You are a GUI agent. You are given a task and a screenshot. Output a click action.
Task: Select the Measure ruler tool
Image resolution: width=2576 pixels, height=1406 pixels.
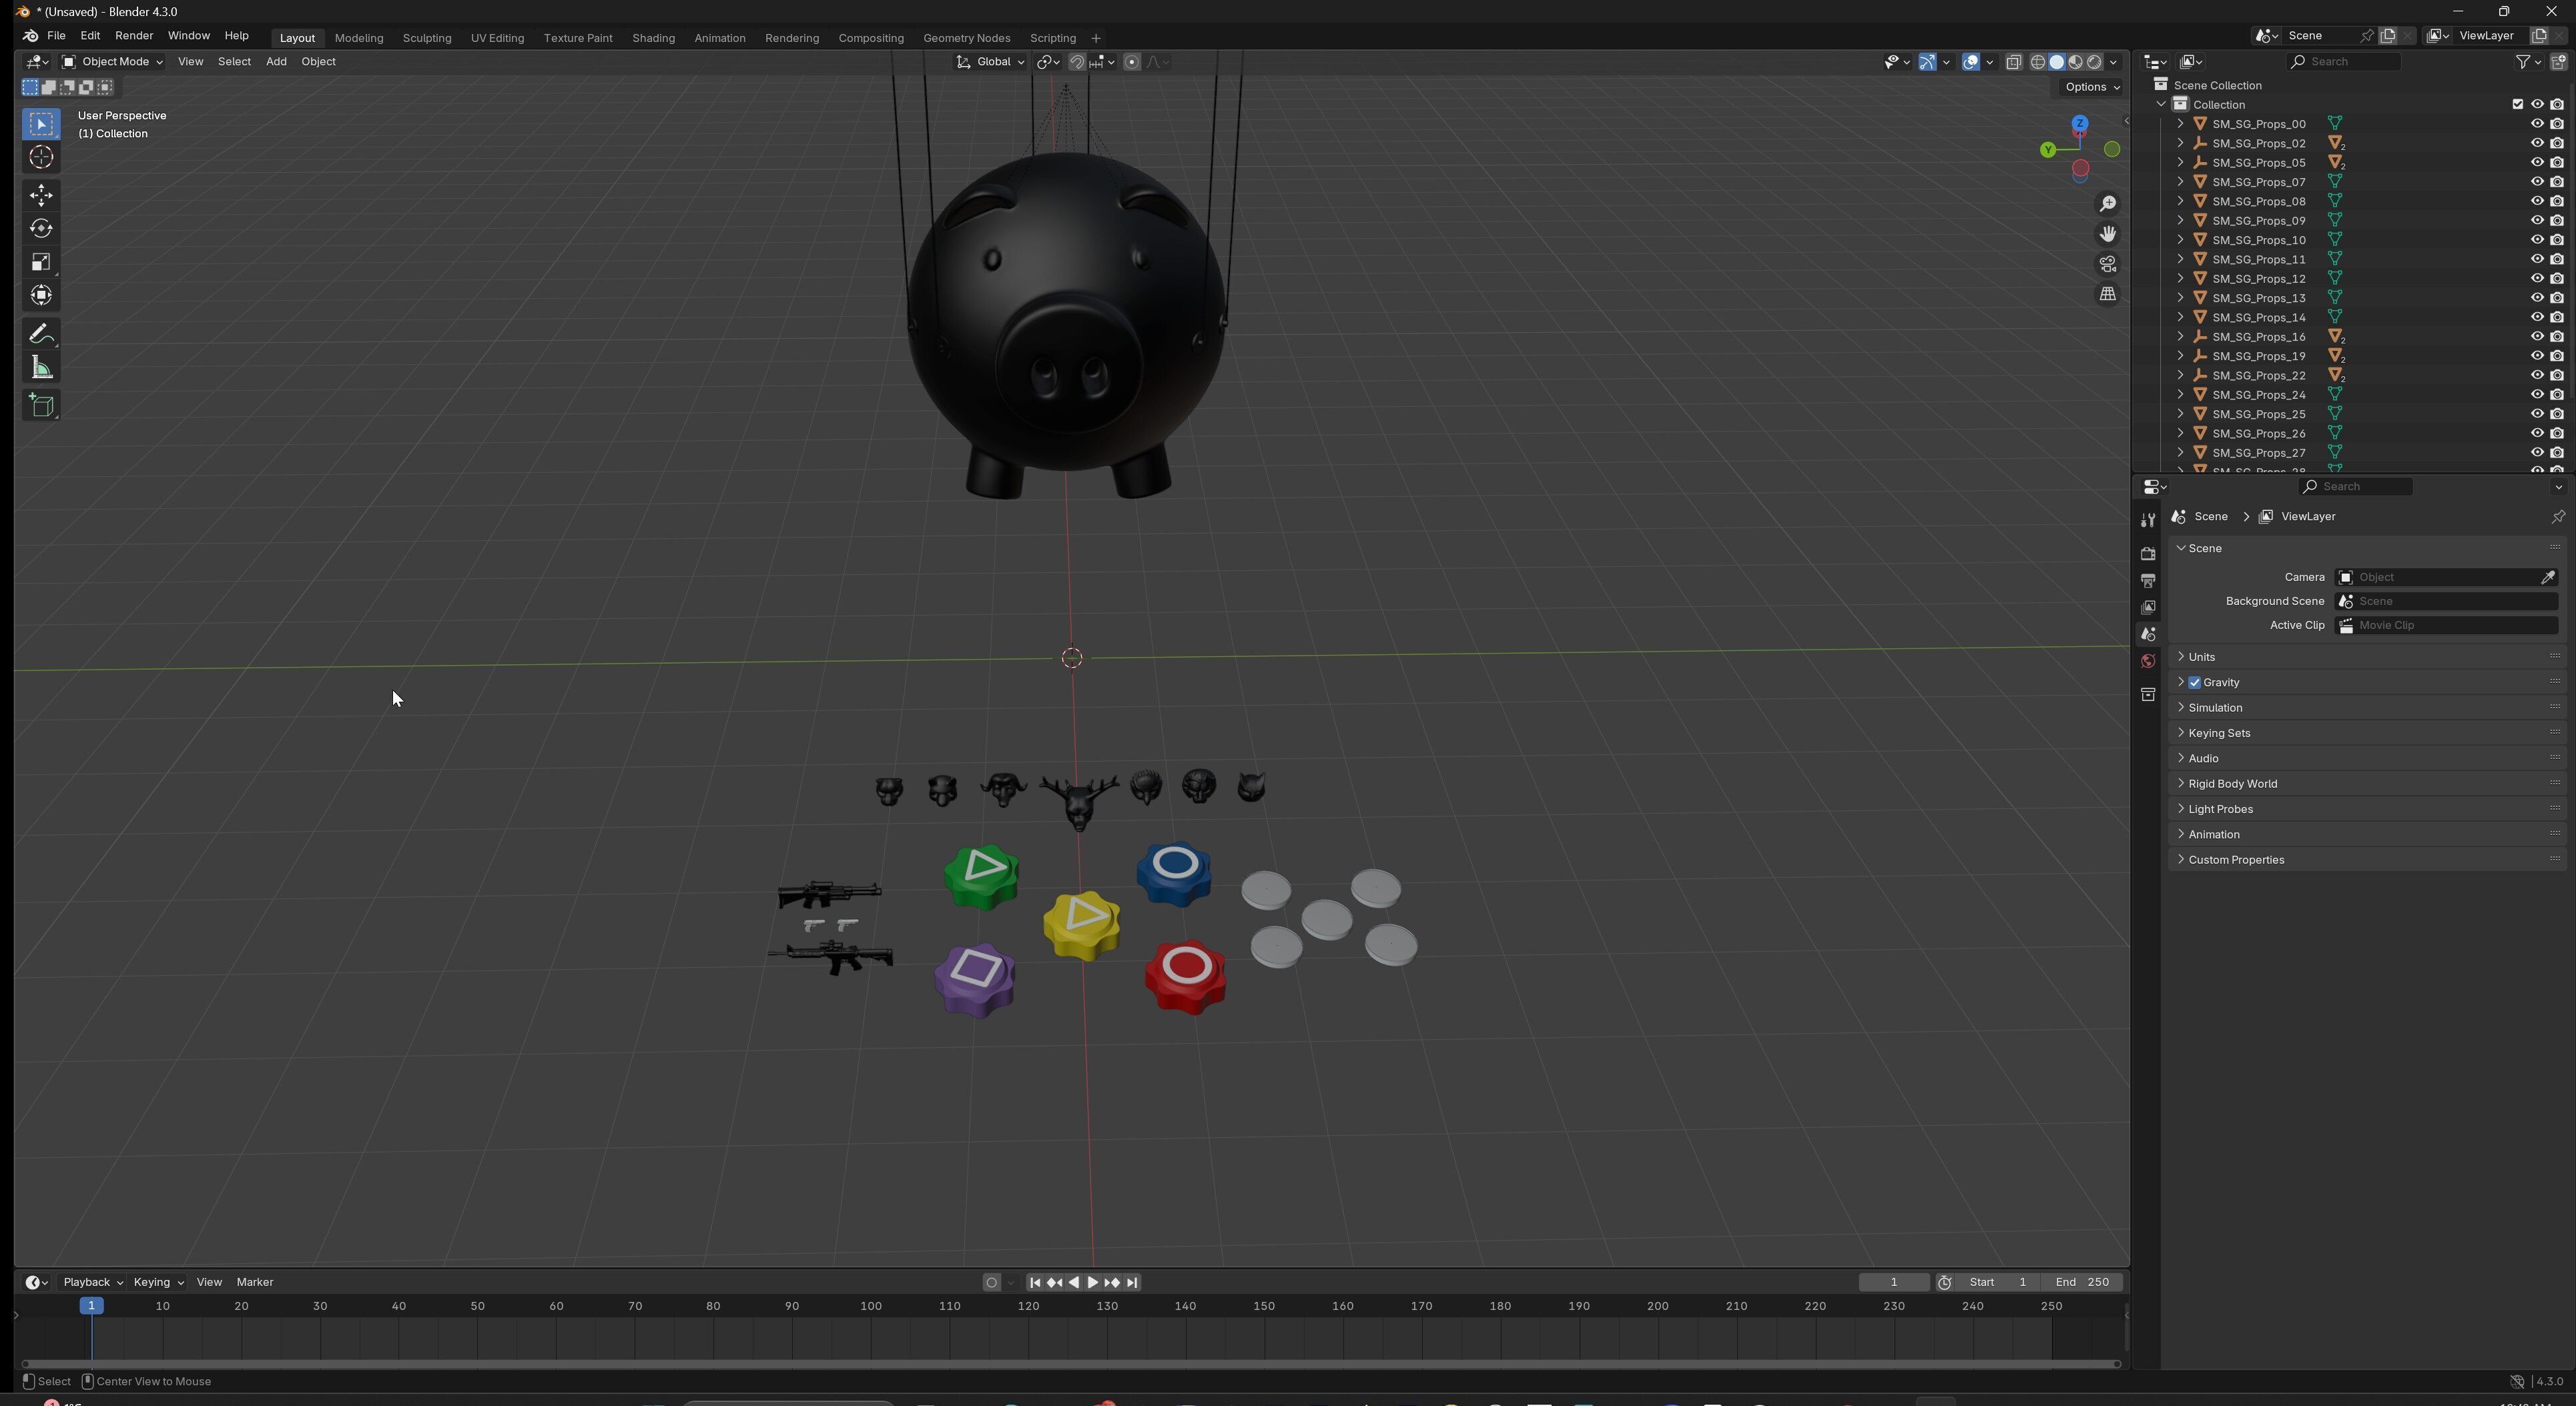click(41, 369)
